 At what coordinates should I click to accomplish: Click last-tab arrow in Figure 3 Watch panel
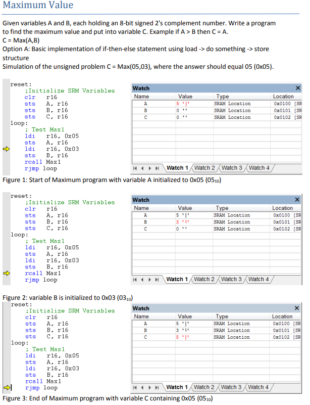click(x=157, y=387)
